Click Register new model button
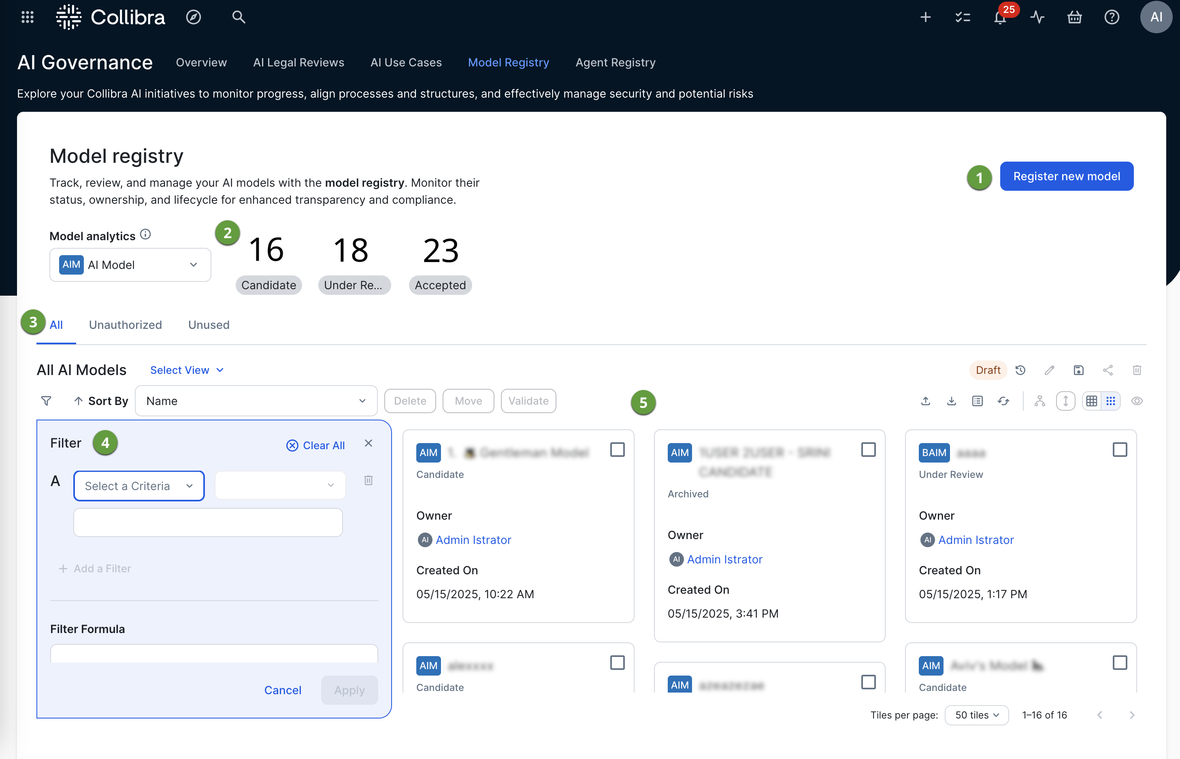Screen dimensions: 1180x759 1067,176
